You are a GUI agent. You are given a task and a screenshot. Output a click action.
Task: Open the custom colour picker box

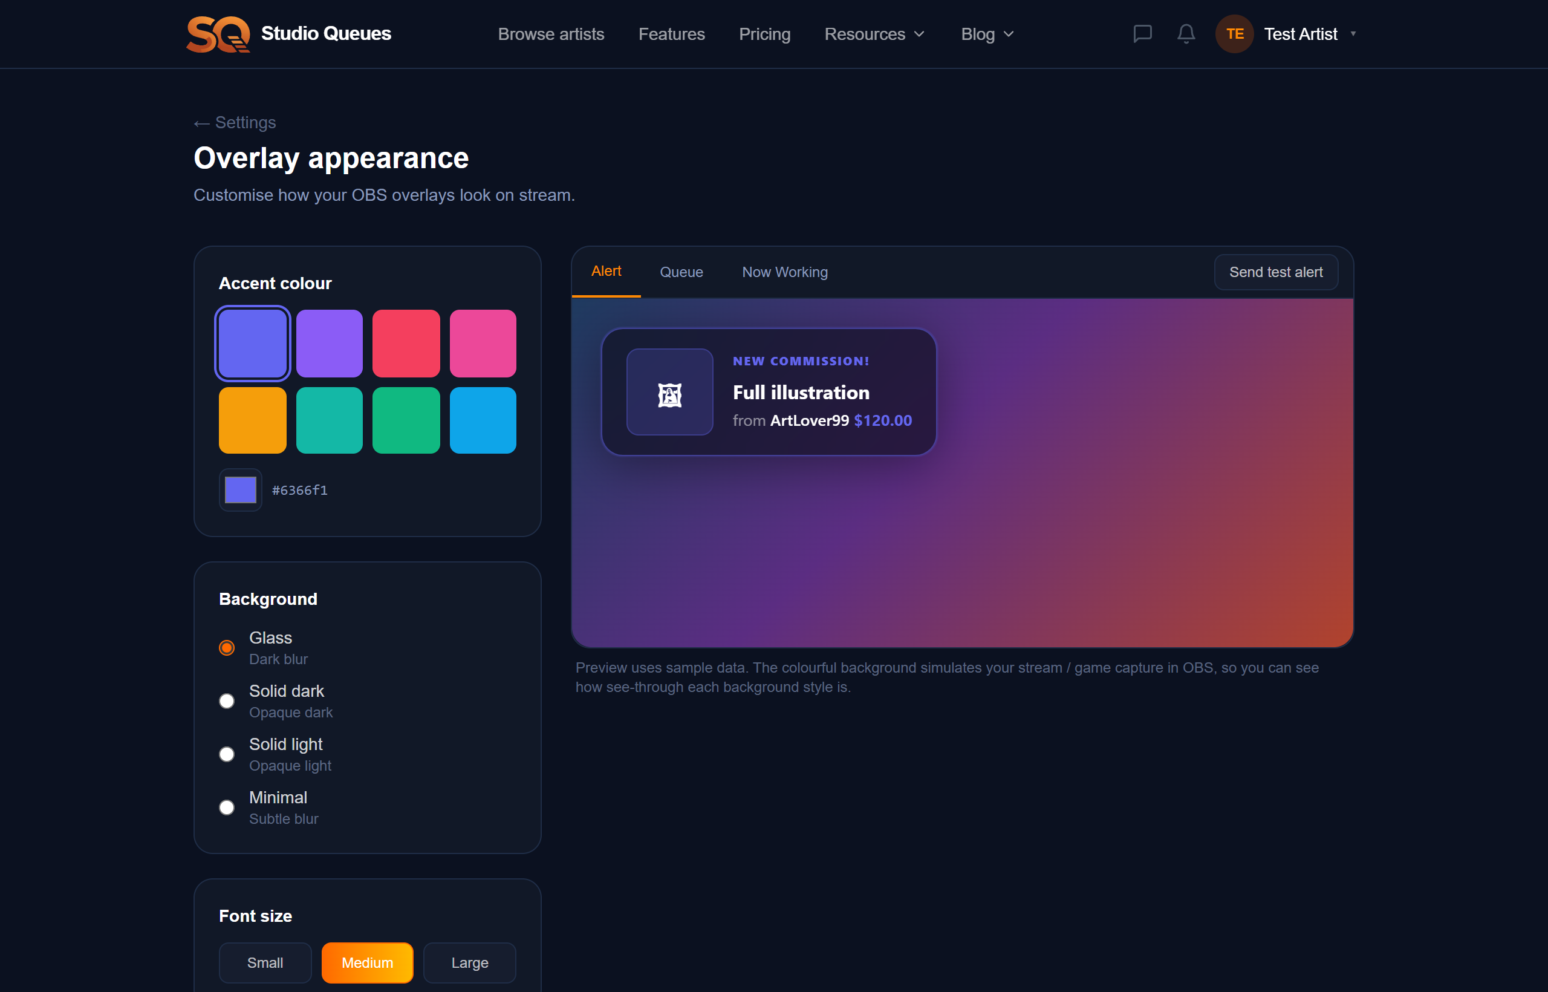[240, 490]
